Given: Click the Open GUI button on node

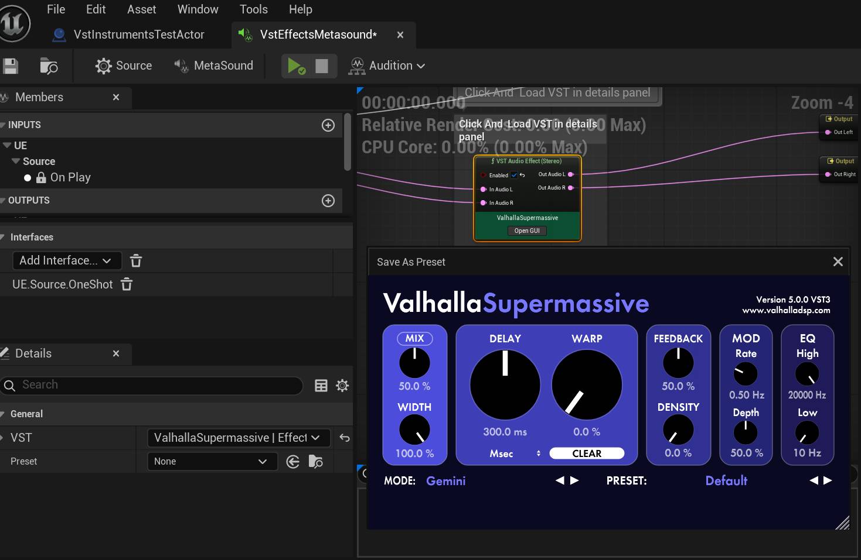Looking at the screenshot, I should (527, 231).
